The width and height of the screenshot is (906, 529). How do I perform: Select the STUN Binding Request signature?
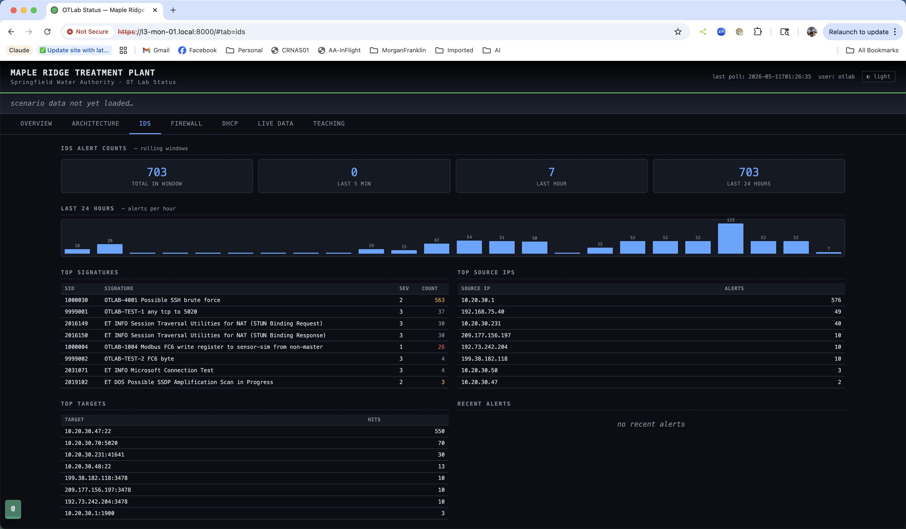(254, 323)
